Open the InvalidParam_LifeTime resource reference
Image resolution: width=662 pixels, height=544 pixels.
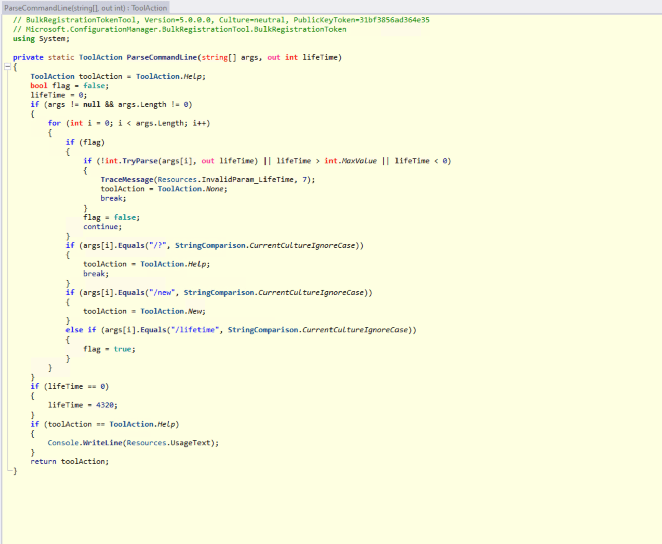[247, 180]
